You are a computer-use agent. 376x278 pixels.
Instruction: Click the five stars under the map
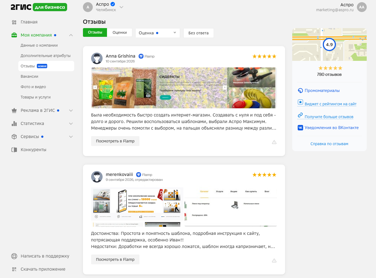point(330,68)
